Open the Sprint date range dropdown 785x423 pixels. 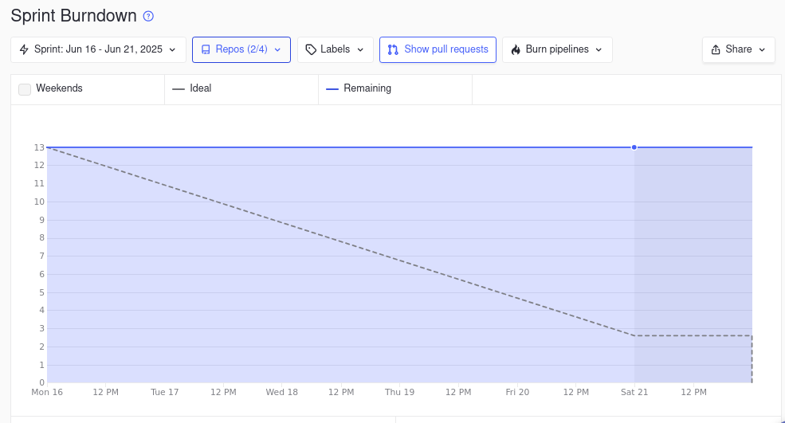click(98, 49)
